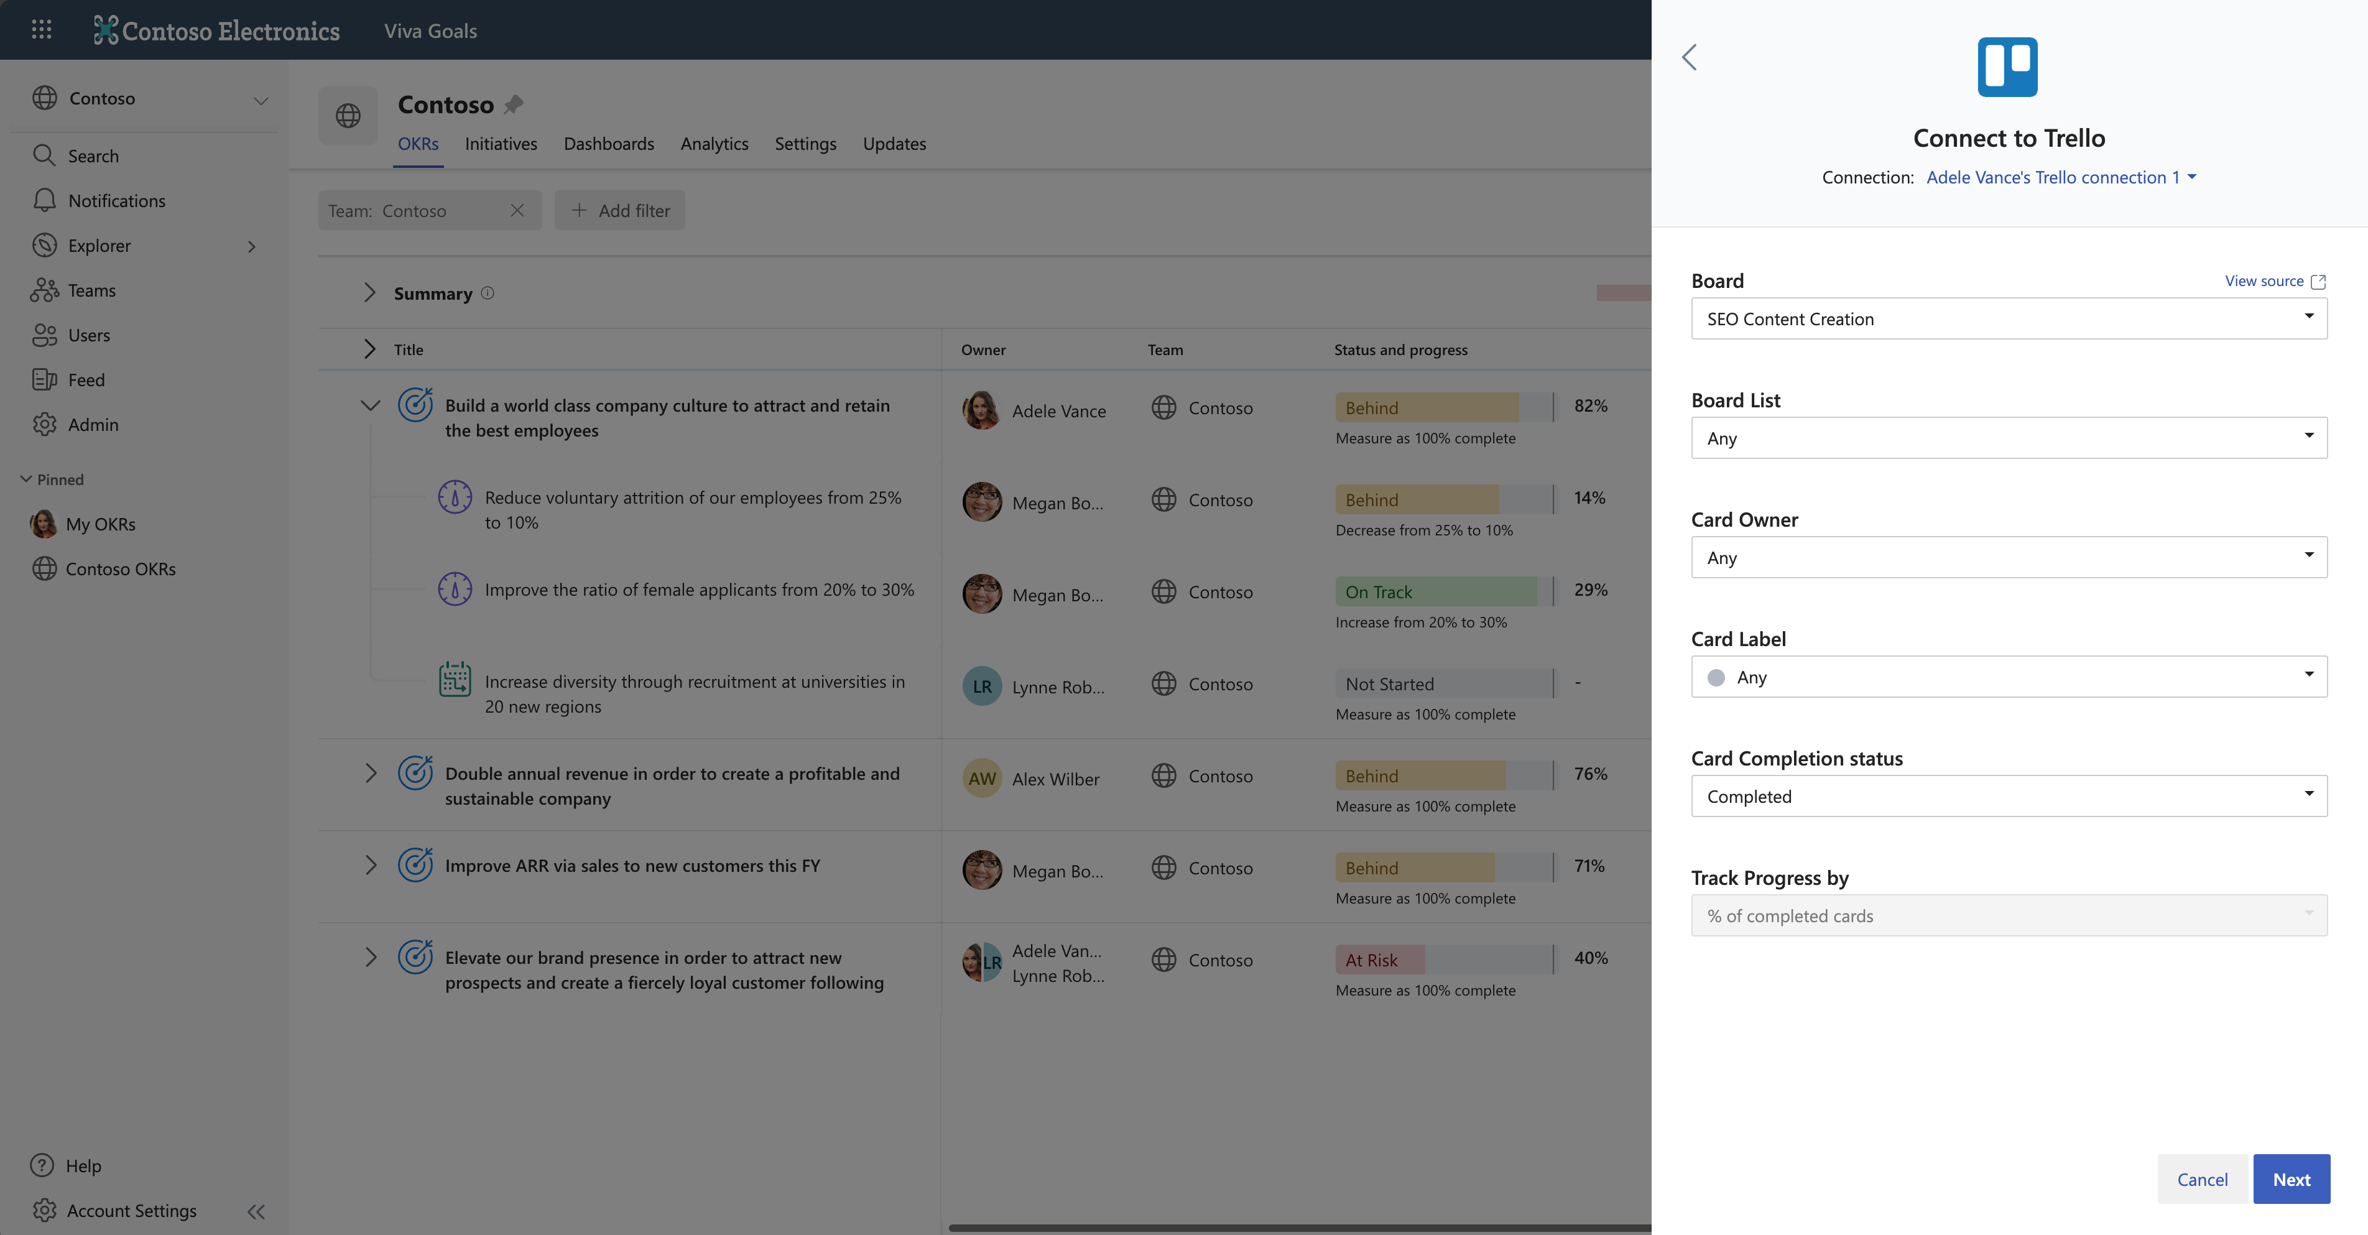Click the On Track progress bar

pyautogui.click(x=1442, y=591)
